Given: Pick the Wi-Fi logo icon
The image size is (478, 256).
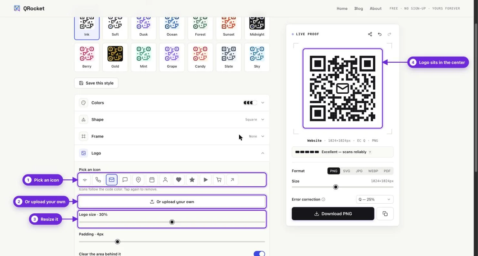Looking at the screenshot, I should [x=85, y=180].
